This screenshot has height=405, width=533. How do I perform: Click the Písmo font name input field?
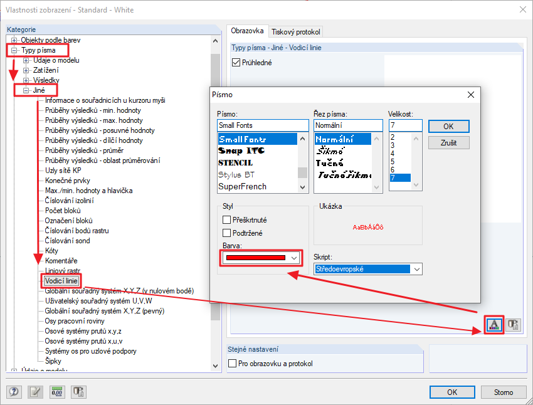(x=263, y=125)
